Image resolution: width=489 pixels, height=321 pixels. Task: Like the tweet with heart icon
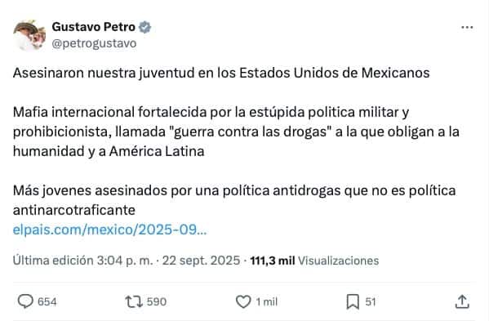(243, 301)
